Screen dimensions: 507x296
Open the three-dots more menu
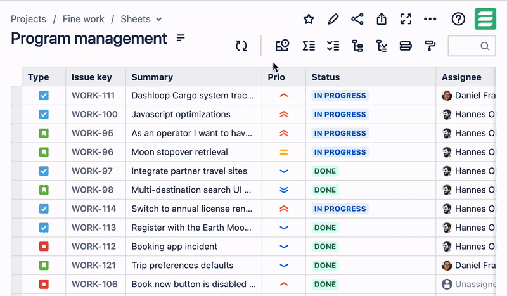(x=430, y=19)
